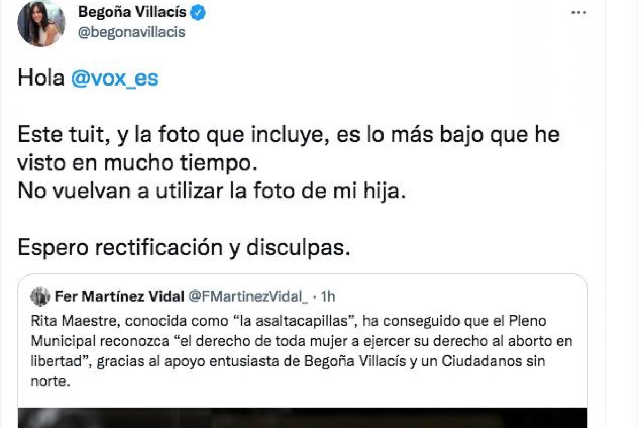Open the @FMartinezVidal_ handle
The width and height of the screenshot is (642, 428).
tap(249, 296)
